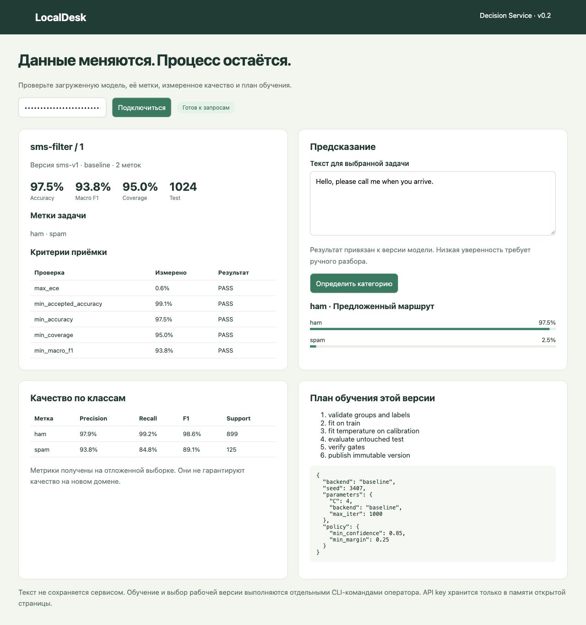Click the Recall column header
Viewport: 586px width, 625px height.
pyautogui.click(x=148, y=419)
